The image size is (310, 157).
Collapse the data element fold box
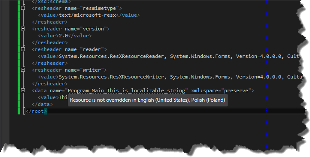23,91
